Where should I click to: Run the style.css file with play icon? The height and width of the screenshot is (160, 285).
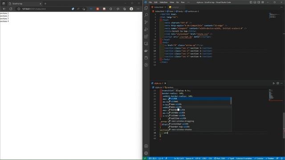coord(273,83)
